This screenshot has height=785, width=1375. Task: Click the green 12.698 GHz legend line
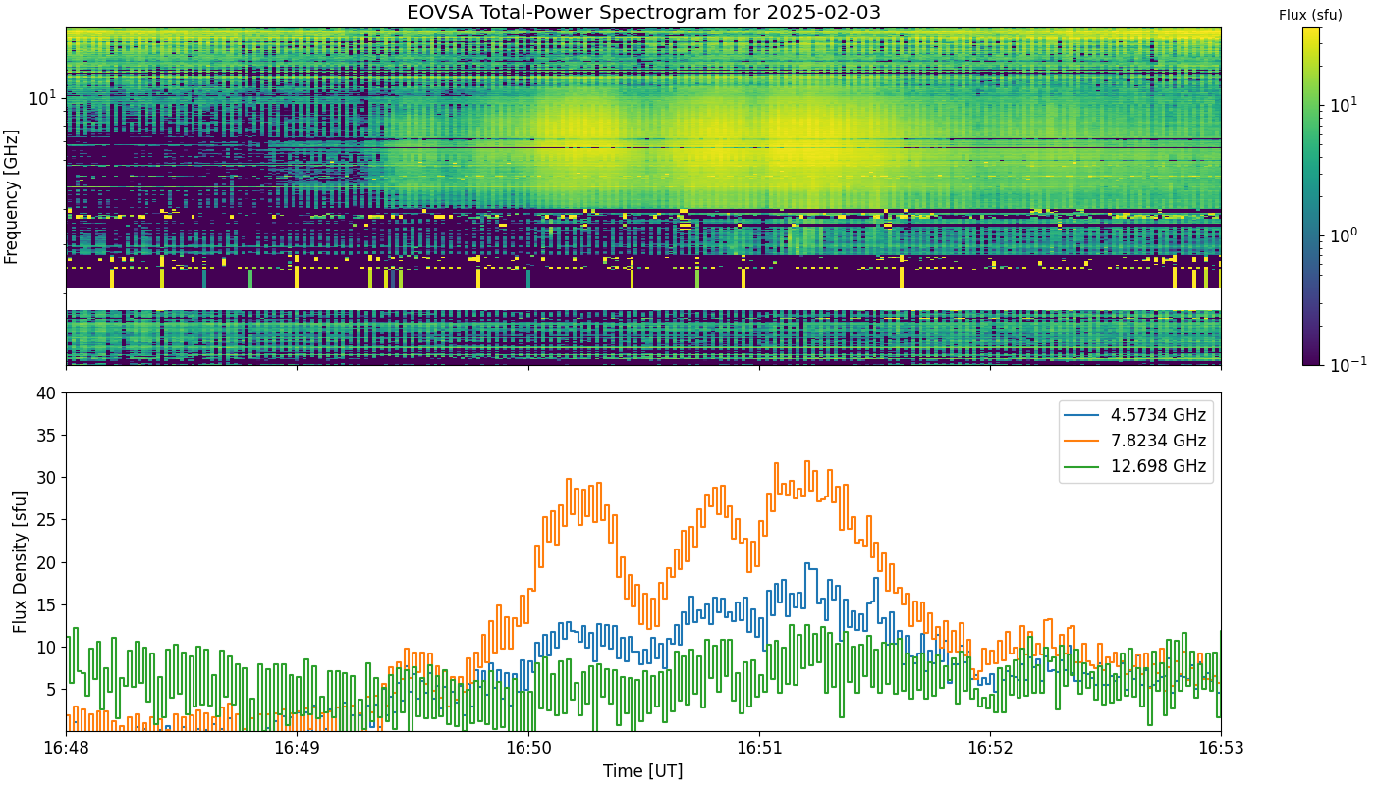(1083, 467)
